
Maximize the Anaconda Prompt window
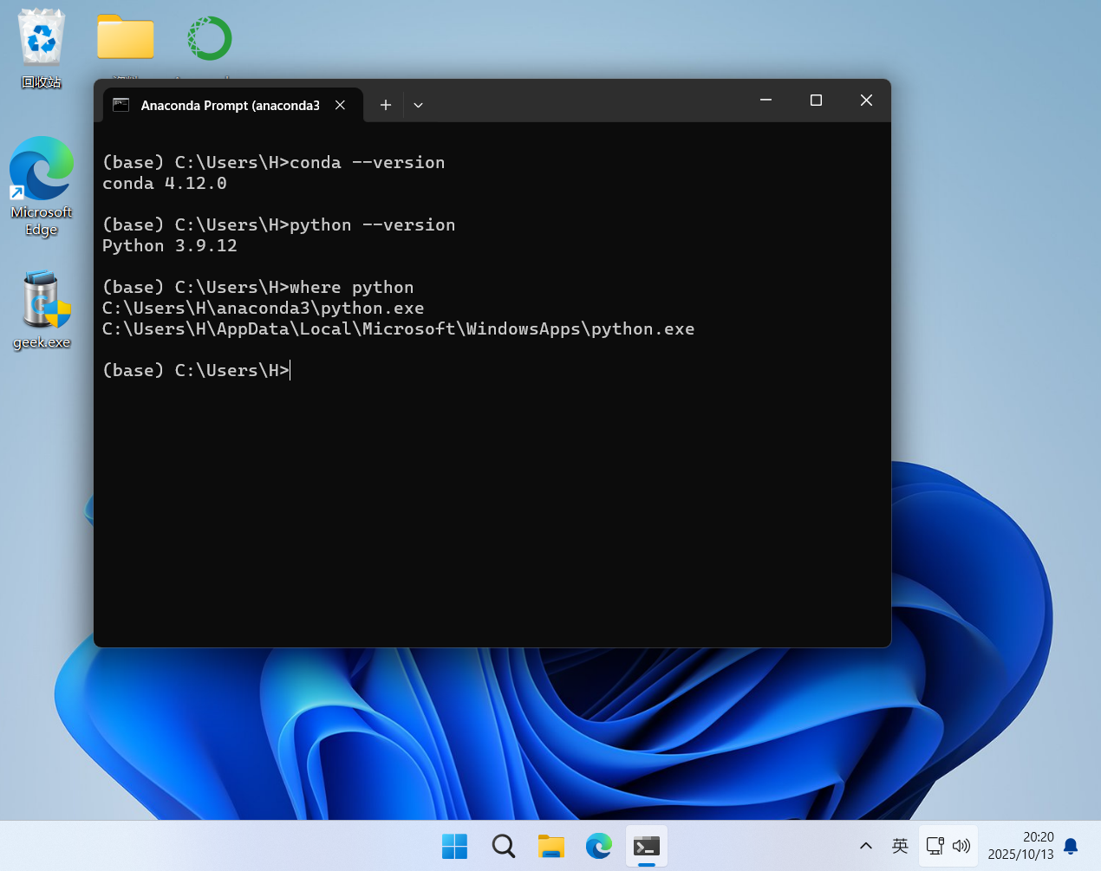click(x=816, y=101)
